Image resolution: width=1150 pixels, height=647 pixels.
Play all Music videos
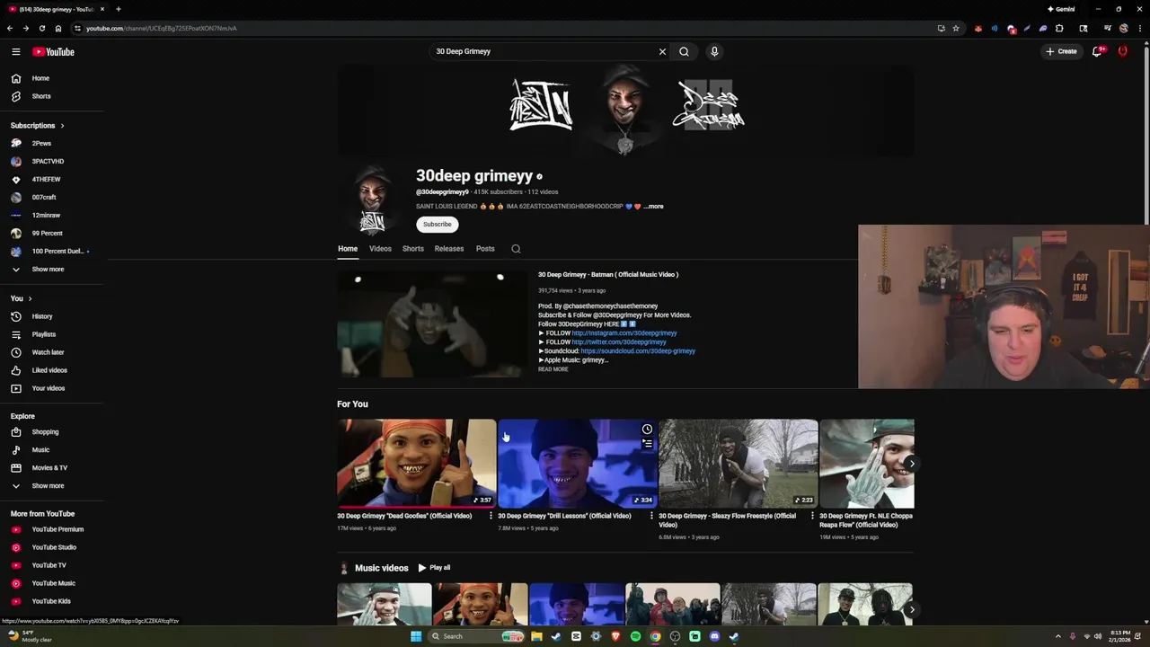(434, 568)
